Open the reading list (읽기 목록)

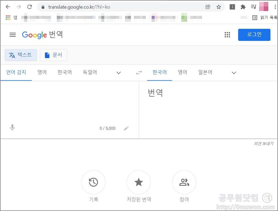[x=265, y=17]
